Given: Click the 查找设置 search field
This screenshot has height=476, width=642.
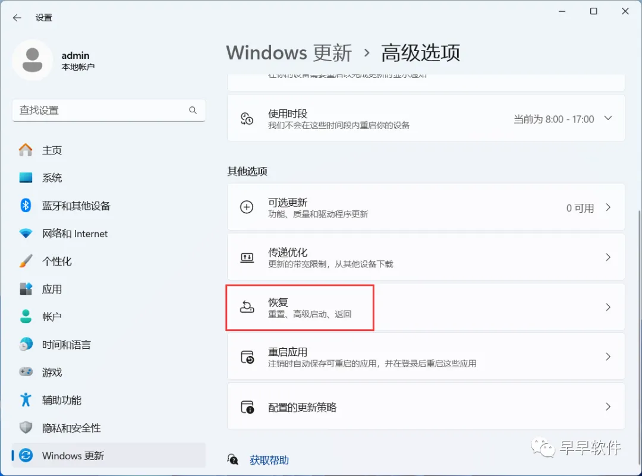Looking at the screenshot, I should pyautogui.click(x=109, y=110).
